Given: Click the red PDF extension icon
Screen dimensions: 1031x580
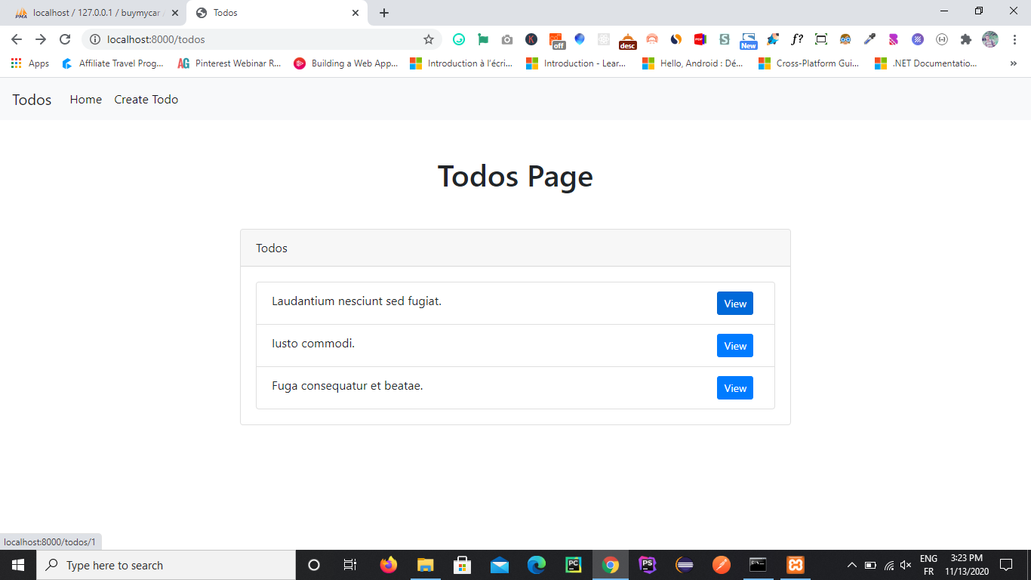Looking at the screenshot, I should tap(700, 39).
